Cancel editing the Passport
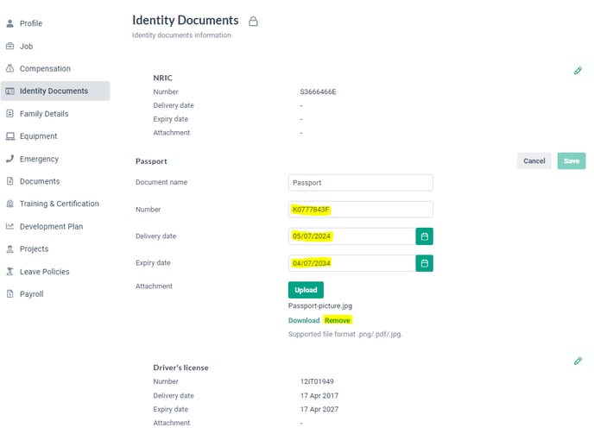Viewport: 594px width, 434px height. pos(534,161)
